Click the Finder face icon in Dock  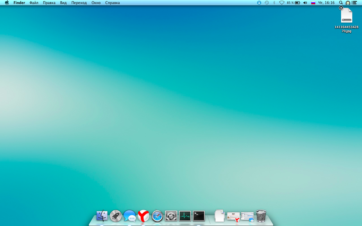coord(102,216)
